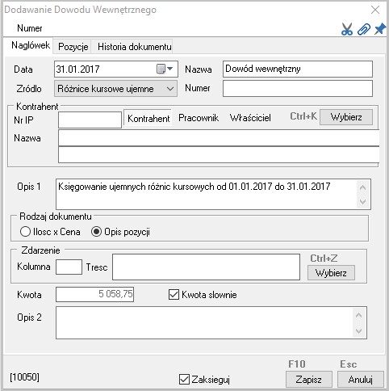The image size is (389, 391).
Task: Open the calendar picker in Data field
Action: (161, 69)
